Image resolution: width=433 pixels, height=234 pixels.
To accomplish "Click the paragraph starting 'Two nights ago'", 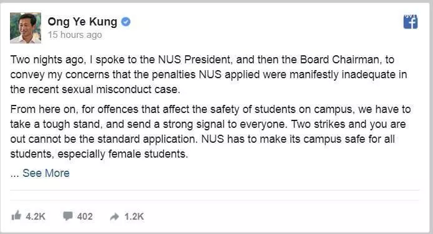I will 209,74.
